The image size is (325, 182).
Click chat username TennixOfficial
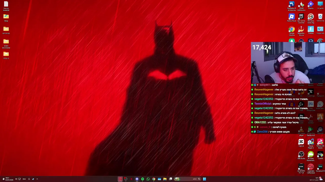[263, 104]
